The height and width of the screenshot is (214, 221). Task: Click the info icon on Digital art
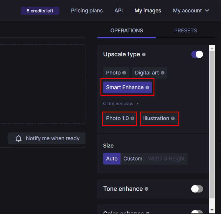162,73
